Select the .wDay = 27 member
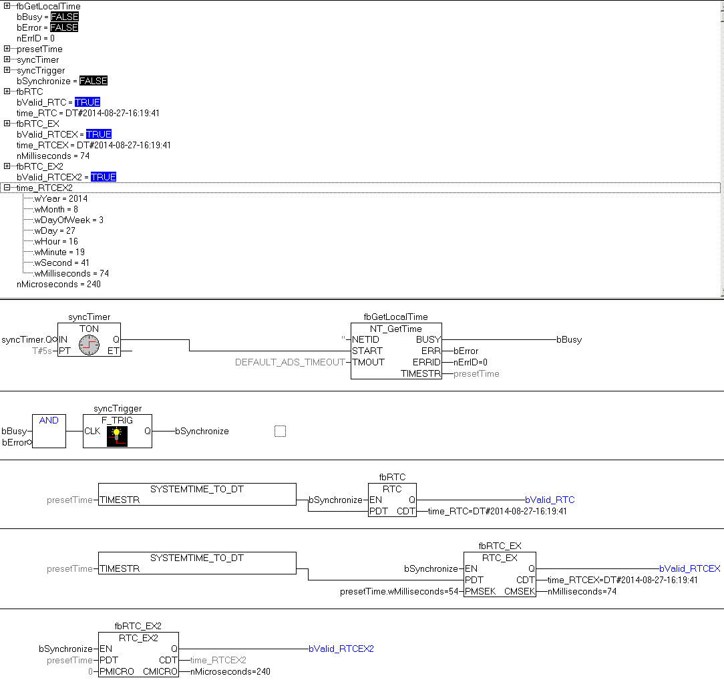This screenshot has height=682, width=724. click(x=55, y=230)
